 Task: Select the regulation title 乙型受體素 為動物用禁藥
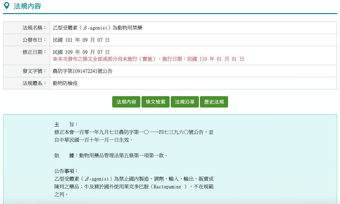[x=97, y=28]
